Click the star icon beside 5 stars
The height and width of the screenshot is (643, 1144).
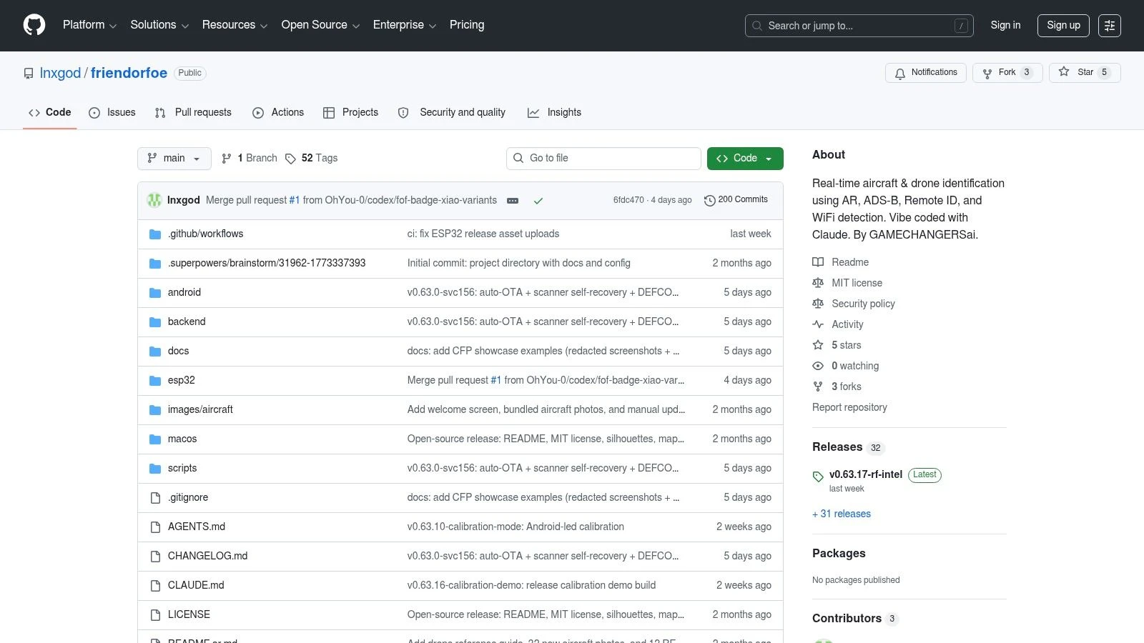818,345
